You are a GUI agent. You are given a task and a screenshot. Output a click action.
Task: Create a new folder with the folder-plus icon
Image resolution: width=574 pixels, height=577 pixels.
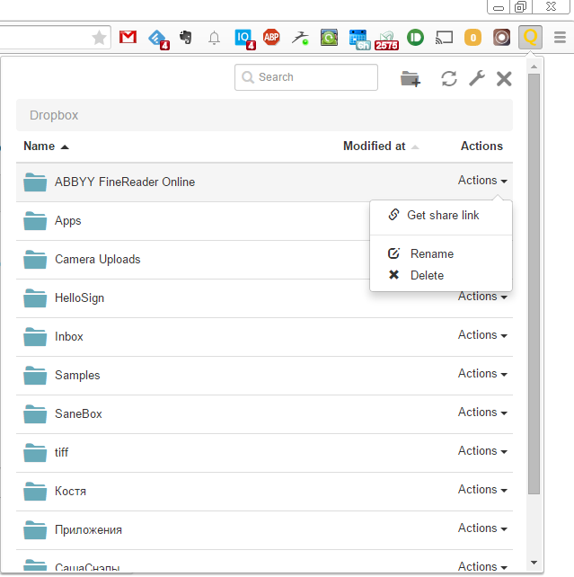(x=411, y=79)
